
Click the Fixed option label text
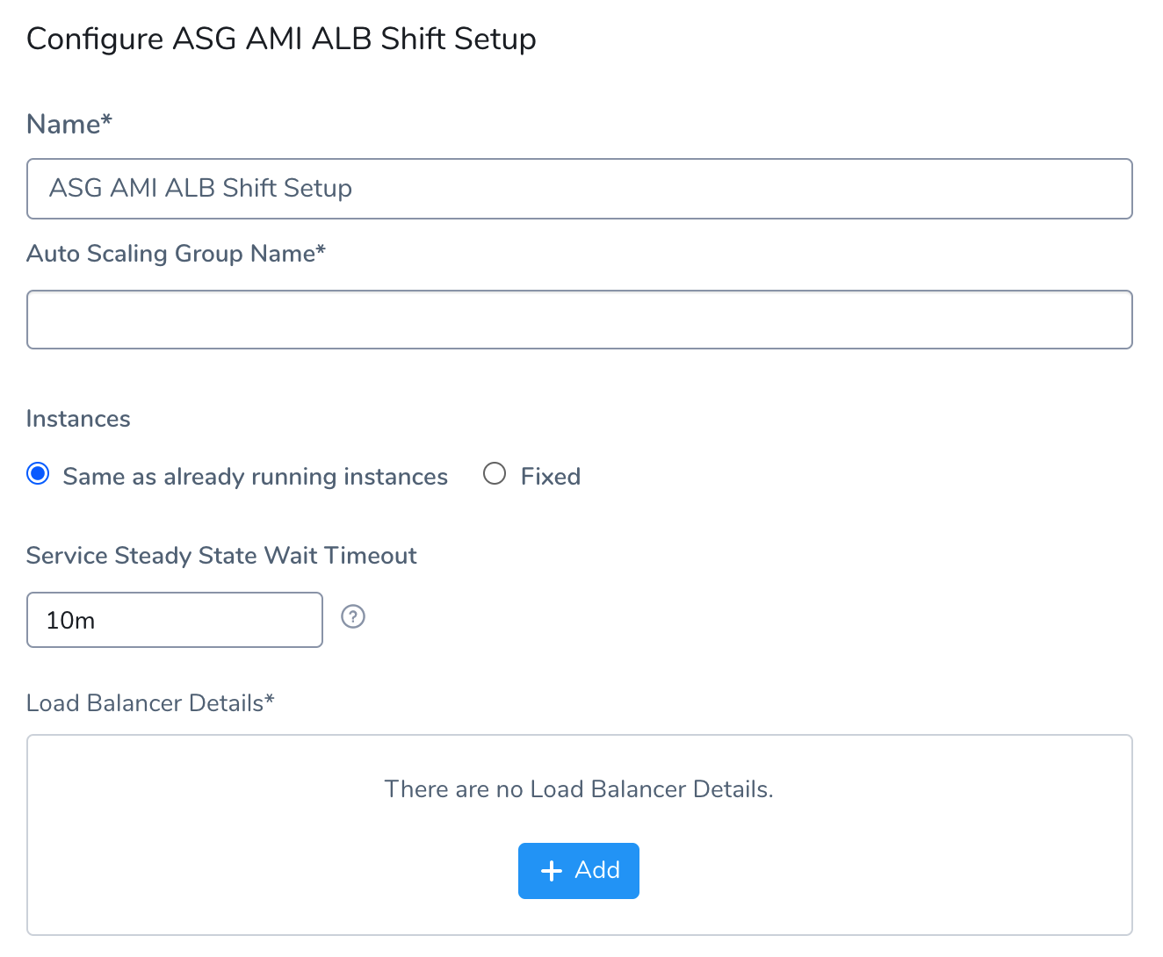point(551,476)
